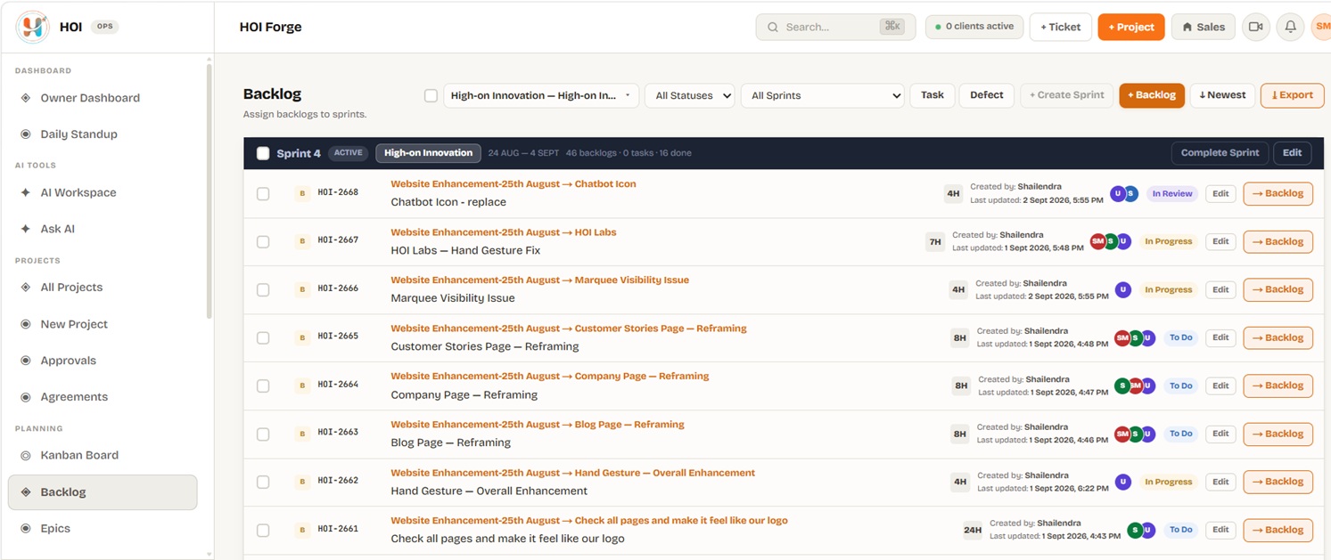Select checkbox for HOI-2666

[263, 289]
